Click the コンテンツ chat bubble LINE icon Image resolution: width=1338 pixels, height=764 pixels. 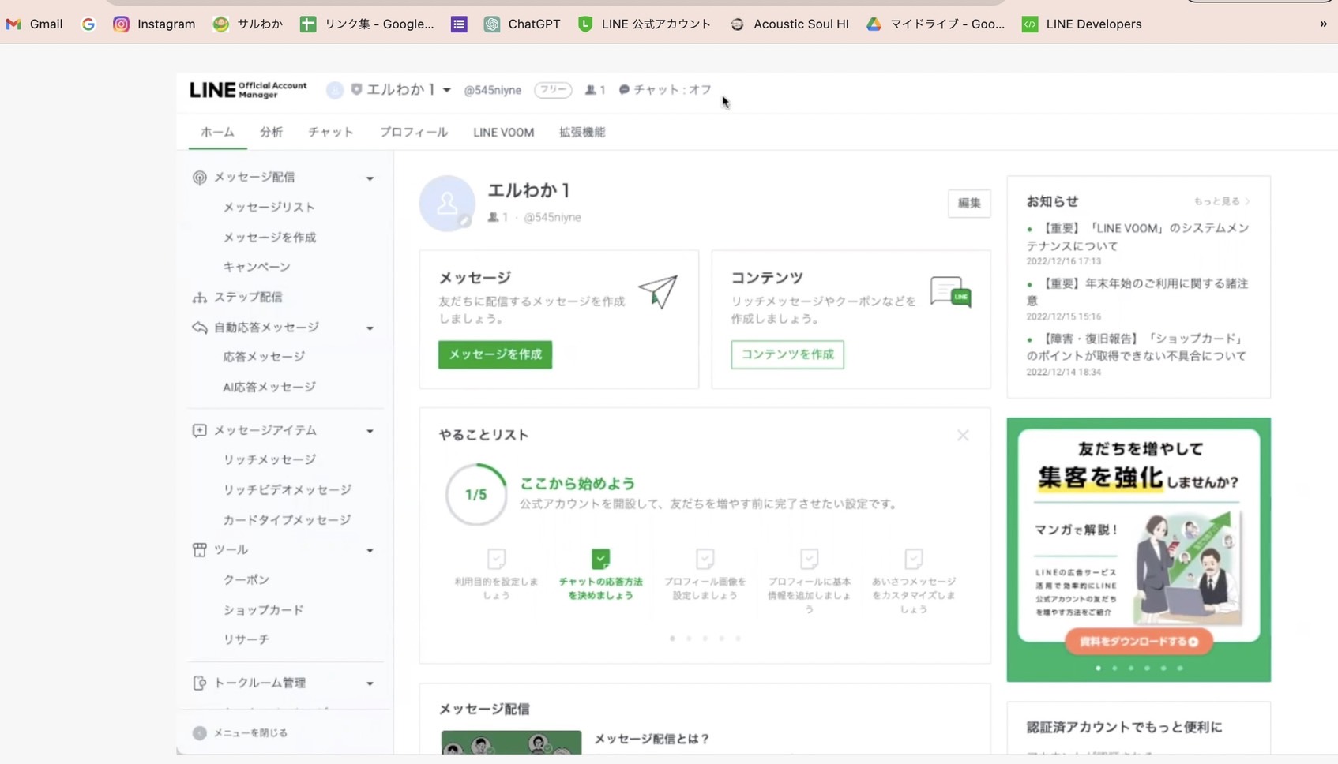click(950, 292)
